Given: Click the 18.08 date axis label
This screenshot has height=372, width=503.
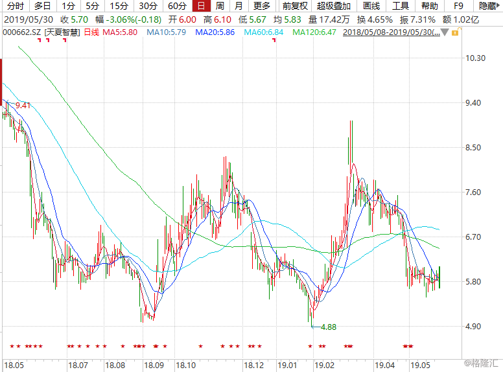Looking at the screenshot, I should coord(115,366).
